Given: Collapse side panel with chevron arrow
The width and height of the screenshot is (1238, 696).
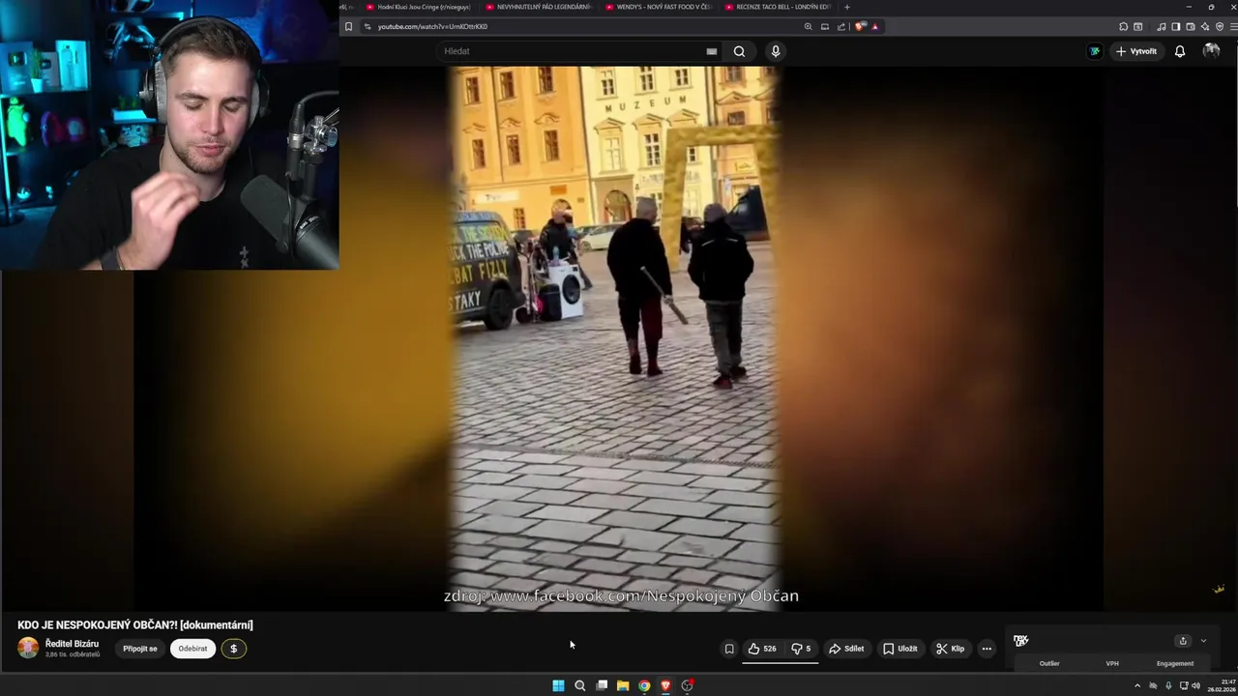Looking at the screenshot, I should (x=1203, y=641).
